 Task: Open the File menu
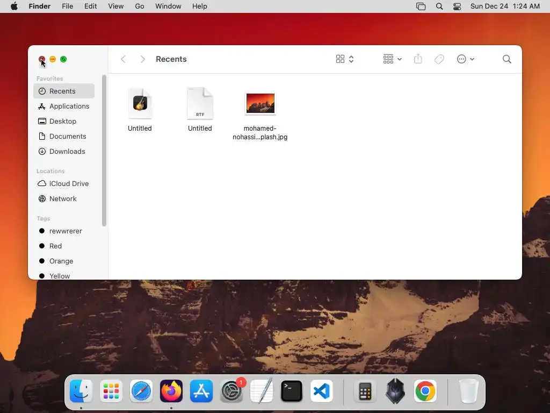click(x=67, y=6)
